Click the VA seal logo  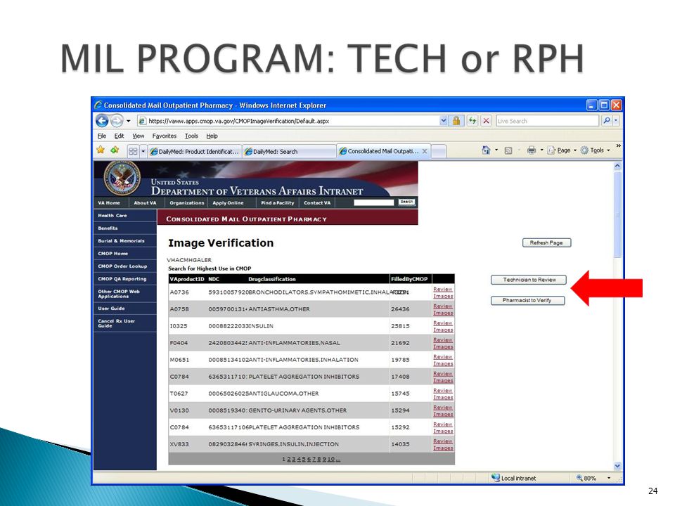122,178
